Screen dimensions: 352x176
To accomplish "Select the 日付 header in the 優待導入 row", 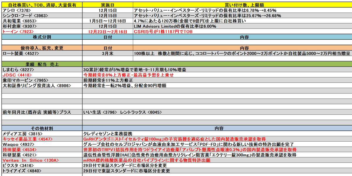I will [108, 48].
